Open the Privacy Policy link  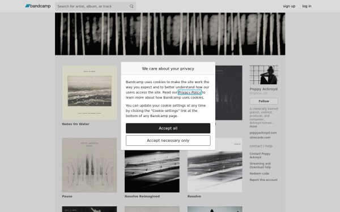(189, 92)
